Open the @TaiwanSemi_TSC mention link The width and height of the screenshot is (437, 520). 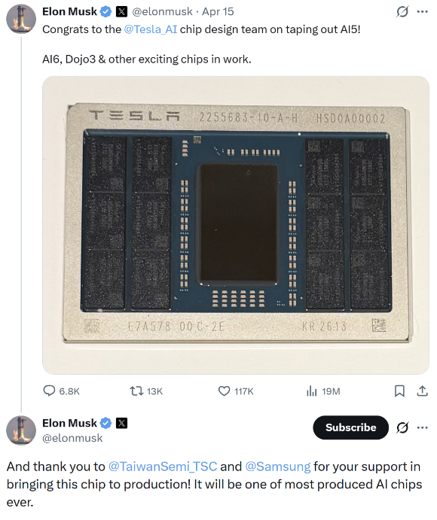pyautogui.click(x=163, y=467)
